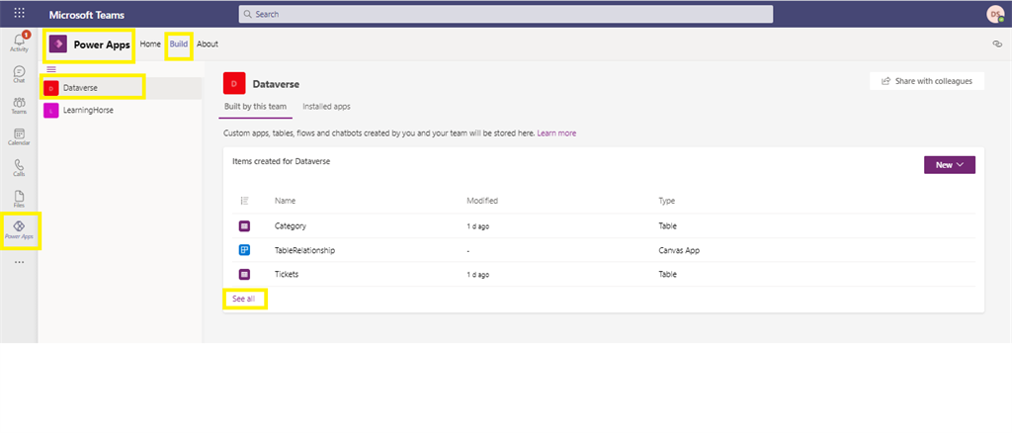The image size is (1012, 433).
Task: Open the app launcher waffle grid
Action: pos(19,14)
